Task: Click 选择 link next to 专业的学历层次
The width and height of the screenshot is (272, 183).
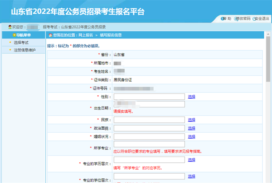Action: point(191,160)
